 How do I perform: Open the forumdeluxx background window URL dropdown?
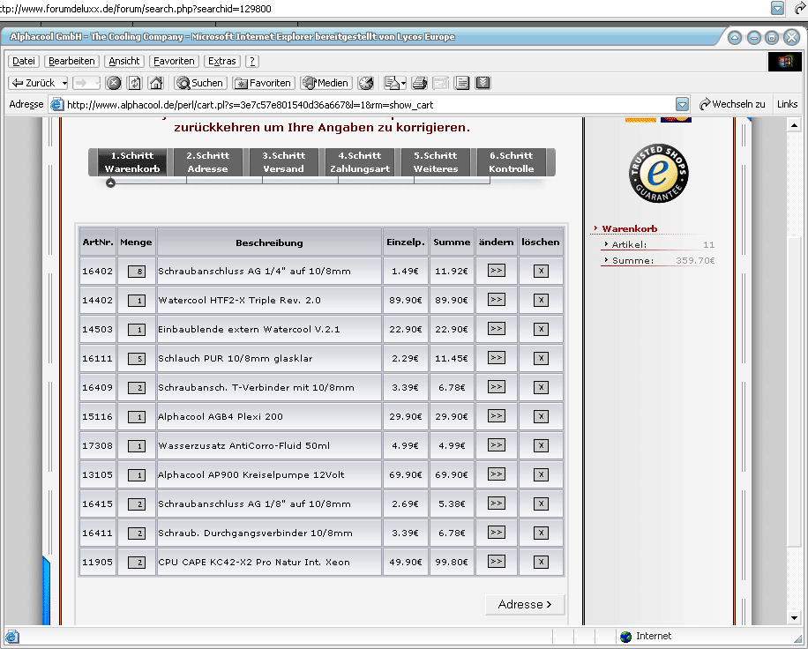(778, 8)
